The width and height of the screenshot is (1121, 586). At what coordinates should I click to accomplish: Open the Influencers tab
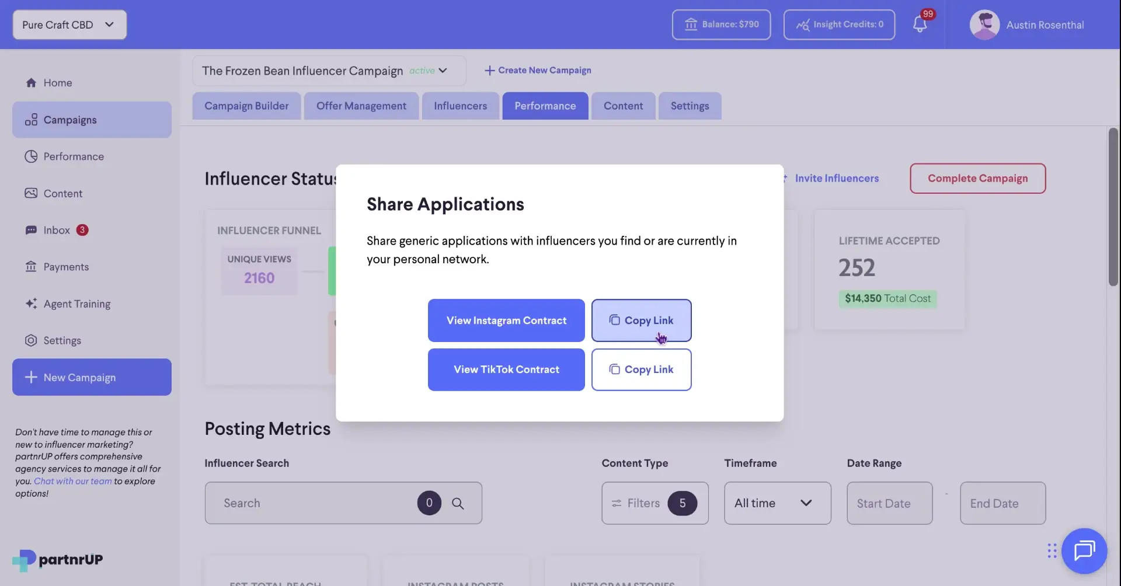click(x=460, y=106)
